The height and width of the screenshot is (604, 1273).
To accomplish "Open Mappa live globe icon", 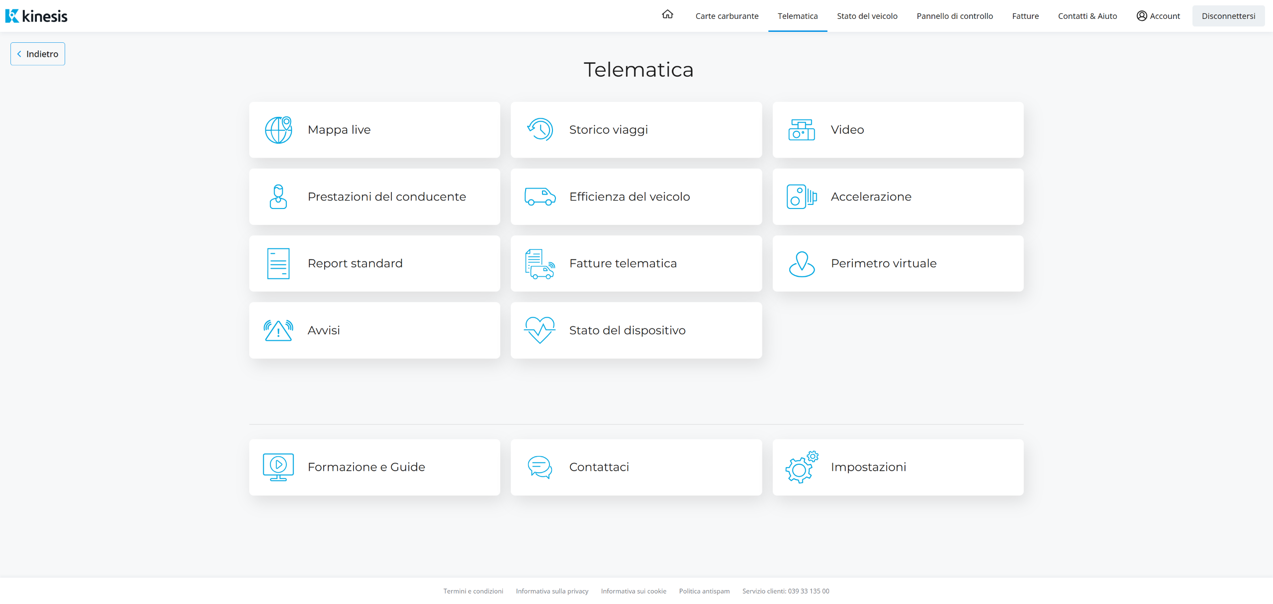I will pos(278,130).
